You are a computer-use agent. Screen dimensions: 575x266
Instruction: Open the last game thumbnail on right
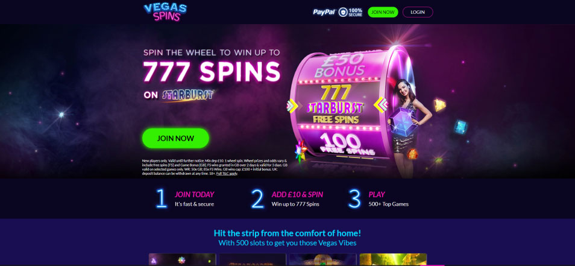tap(393, 259)
